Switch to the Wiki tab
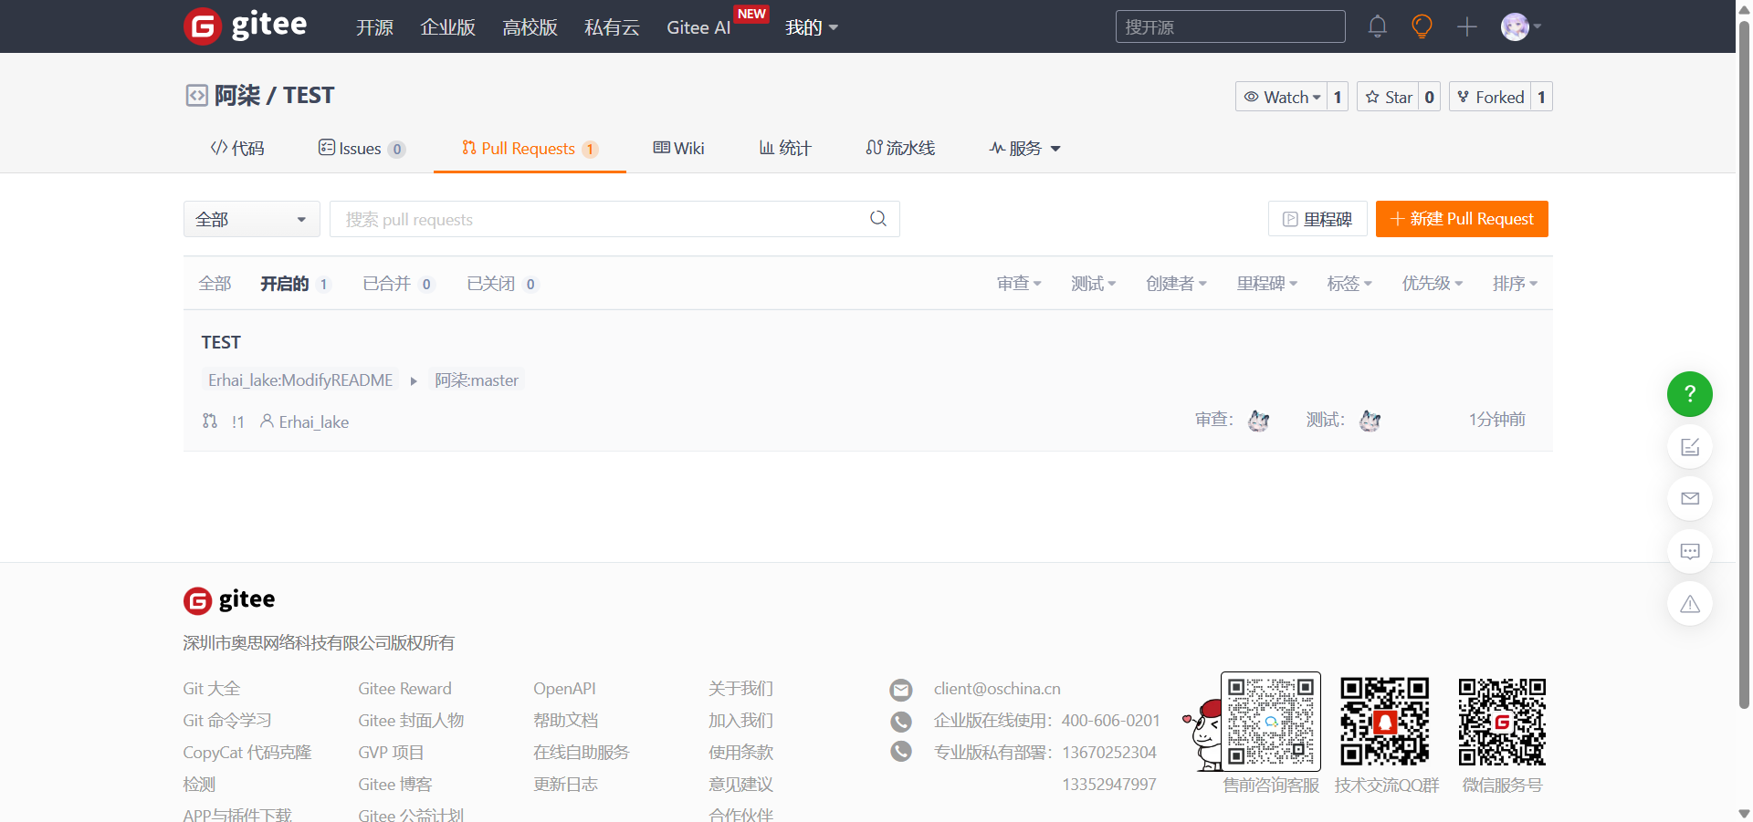The height and width of the screenshot is (822, 1753). pos(678,148)
